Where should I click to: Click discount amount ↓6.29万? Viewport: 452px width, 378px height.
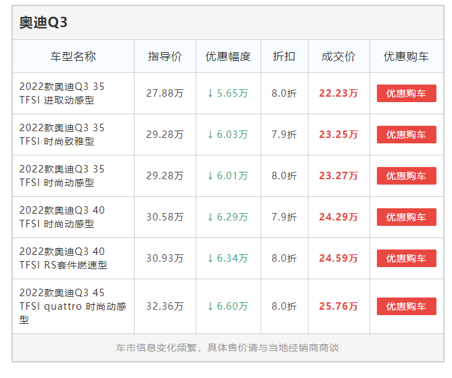click(x=228, y=217)
